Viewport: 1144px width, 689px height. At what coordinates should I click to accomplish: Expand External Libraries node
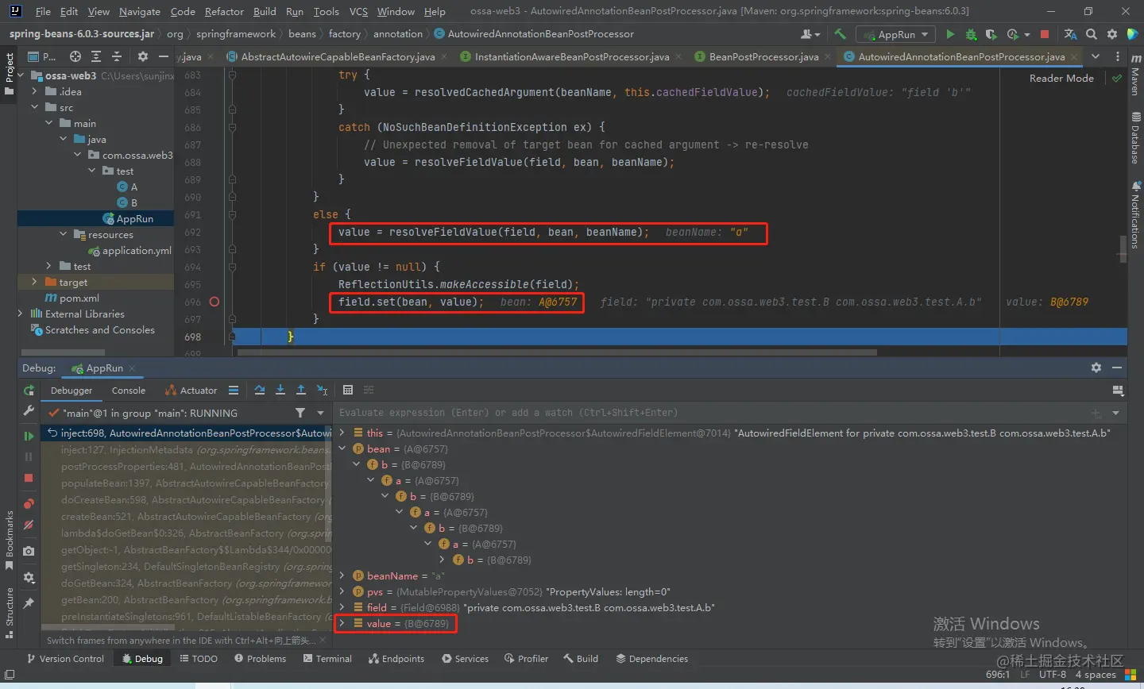[21, 314]
